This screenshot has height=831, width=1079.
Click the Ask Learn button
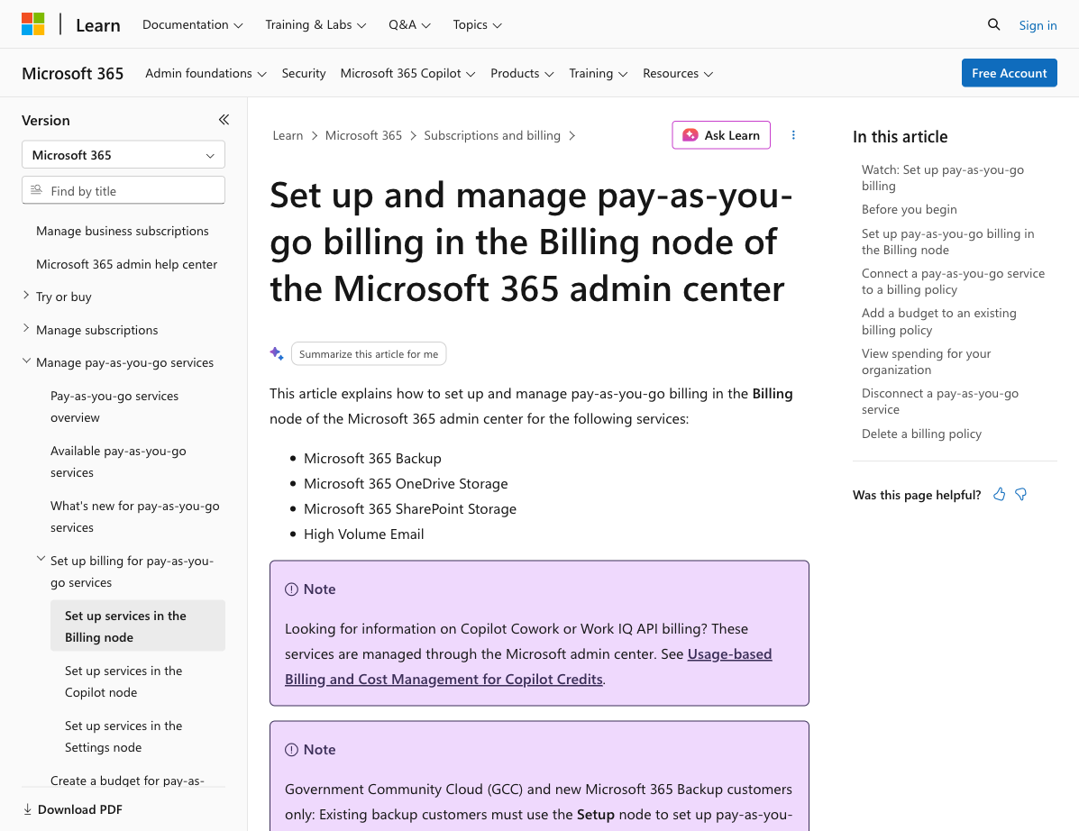pos(720,135)
